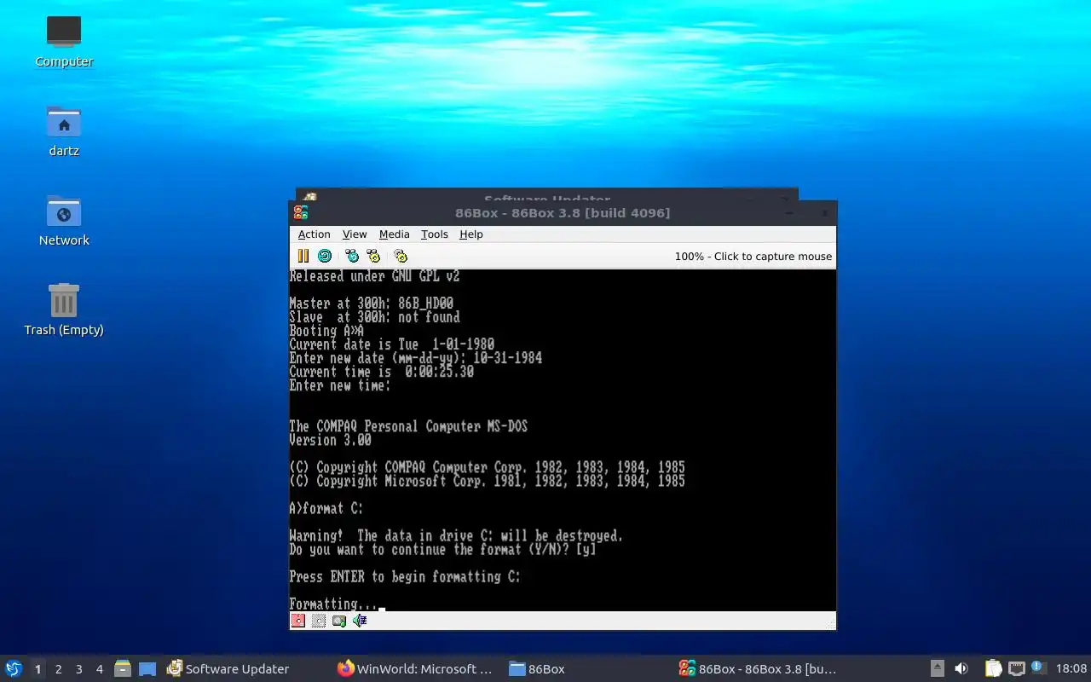
Task: Click emulator screen to capture mouse
Action: [x=563, y=440]
